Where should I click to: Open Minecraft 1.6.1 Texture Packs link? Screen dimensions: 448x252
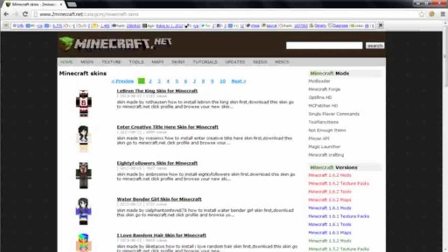click(339, 216)
